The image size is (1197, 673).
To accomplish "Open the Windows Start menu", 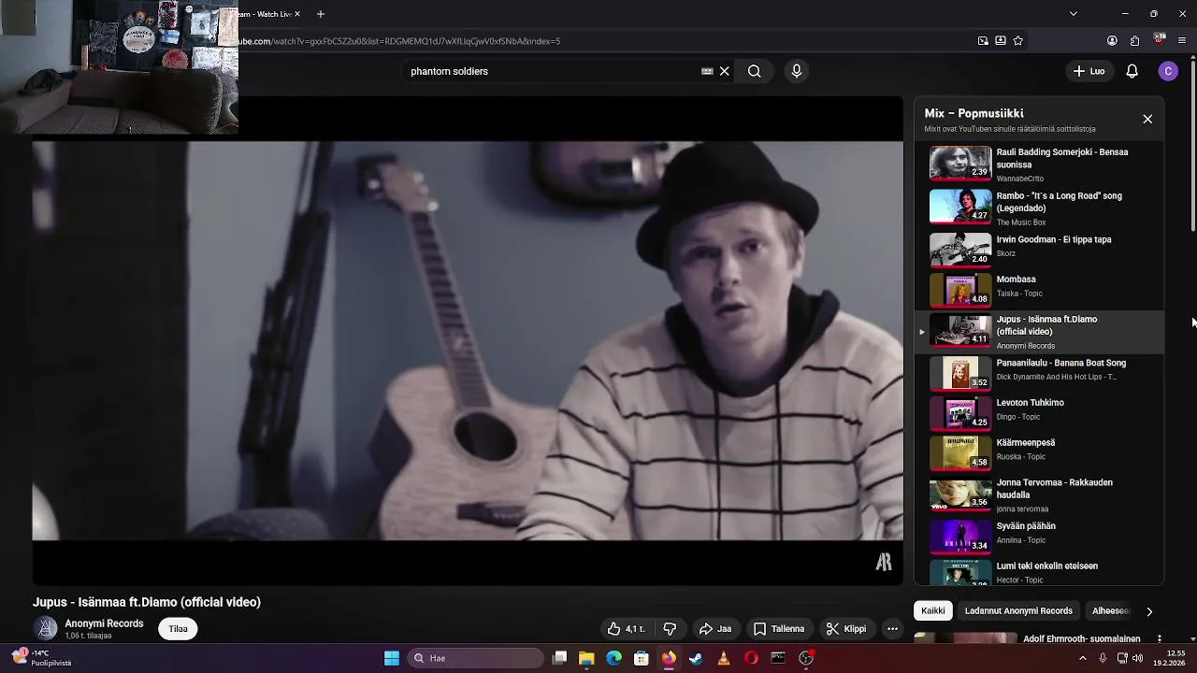I will [x=392, y=658].
